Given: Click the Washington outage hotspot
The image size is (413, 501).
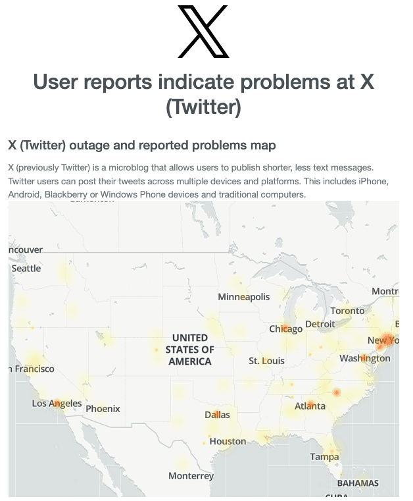Looking at the screenshot, I should (x=365, y=359).
